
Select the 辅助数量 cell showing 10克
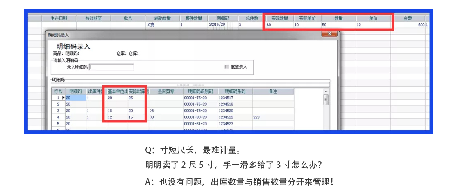(x=162, y=25)
